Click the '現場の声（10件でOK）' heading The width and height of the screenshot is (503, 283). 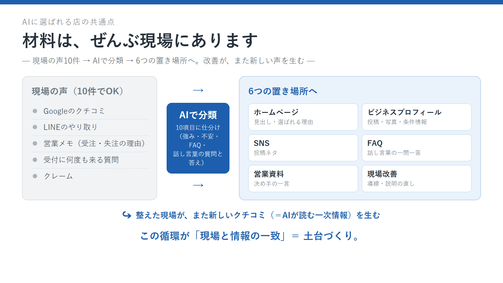[x=77, y=91]
